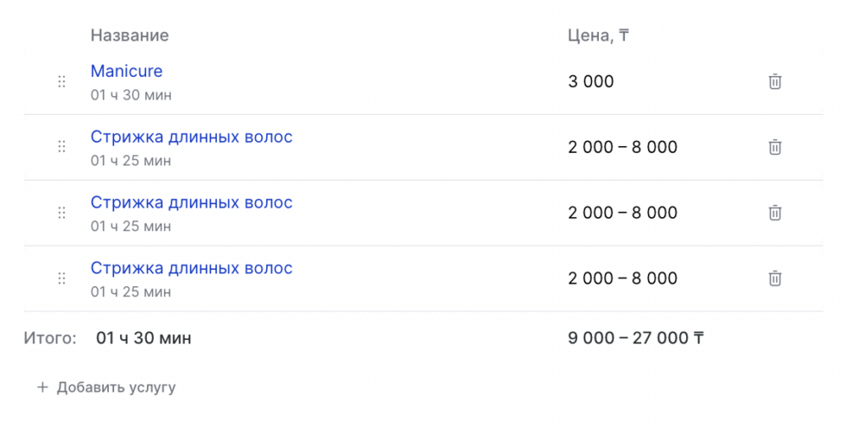
Task: Delete the second Стрижка длинных волос row
Action: click(775, 213)
